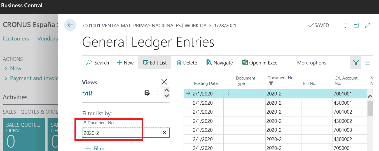This screenshot has height=151, width=379.
Task: Click the Bill No. column header
Action: (x=310, y=83)
